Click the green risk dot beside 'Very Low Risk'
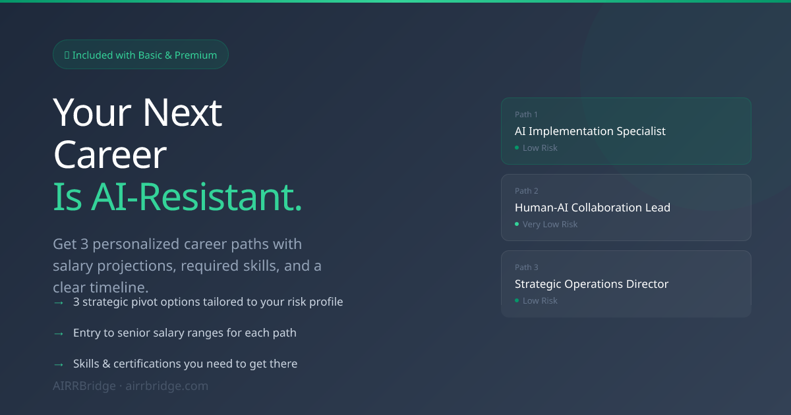 tap(517, 224)
